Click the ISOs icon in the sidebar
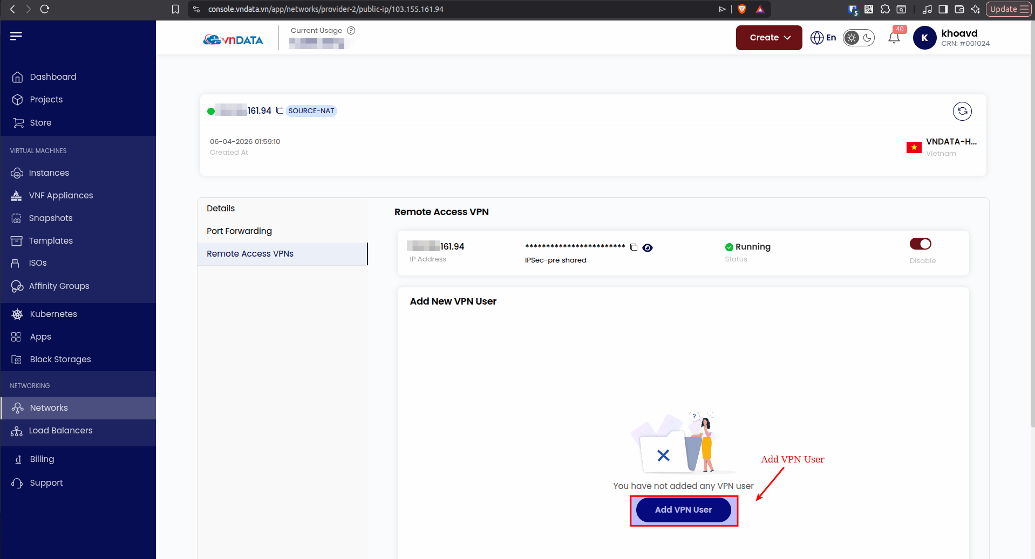This screenshot has height=559, width=1035. coord(16,263)
